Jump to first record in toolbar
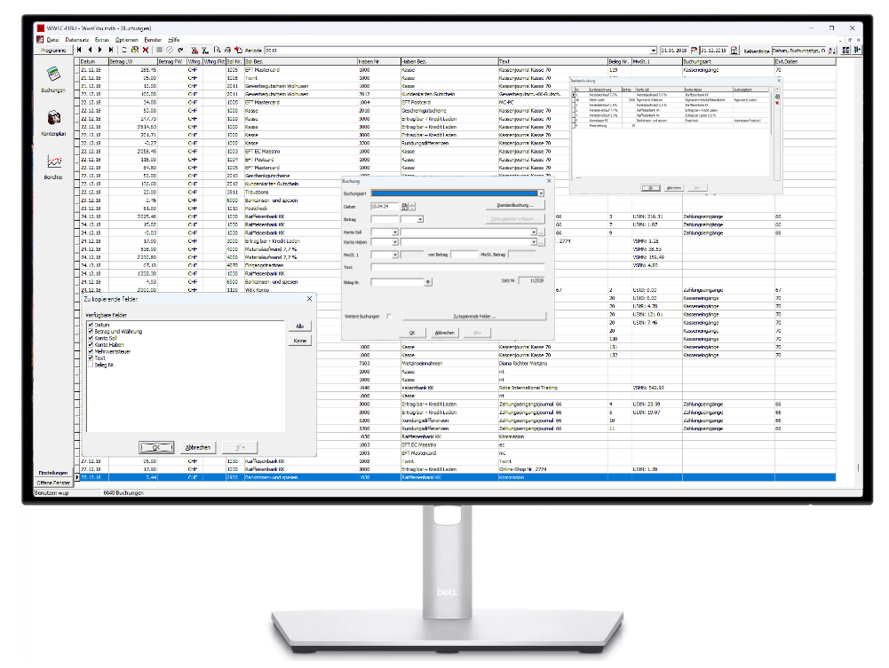Screen dimensions: 889x668 click(x=79, y=51)
